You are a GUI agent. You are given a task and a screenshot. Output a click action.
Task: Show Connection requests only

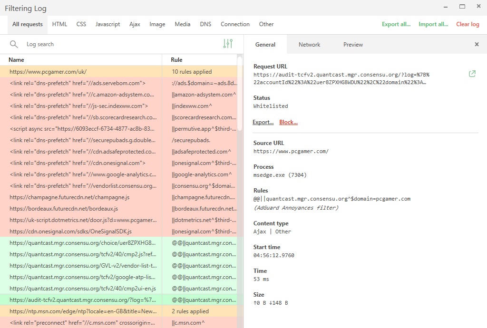point(235,24)
